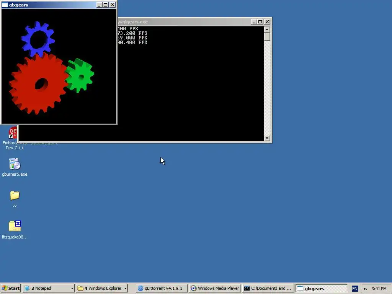The height and width of the screenshot is (294, 392).
Task: Open the Windows Explorer taskbar group
Action: (102, 288)
